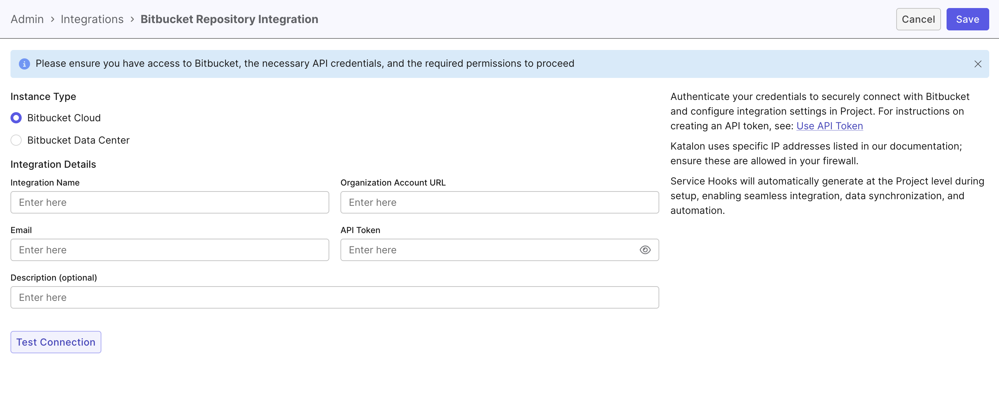Screen dimensions: 999x405
Task: Click the API Token field label
Action: 360,230
